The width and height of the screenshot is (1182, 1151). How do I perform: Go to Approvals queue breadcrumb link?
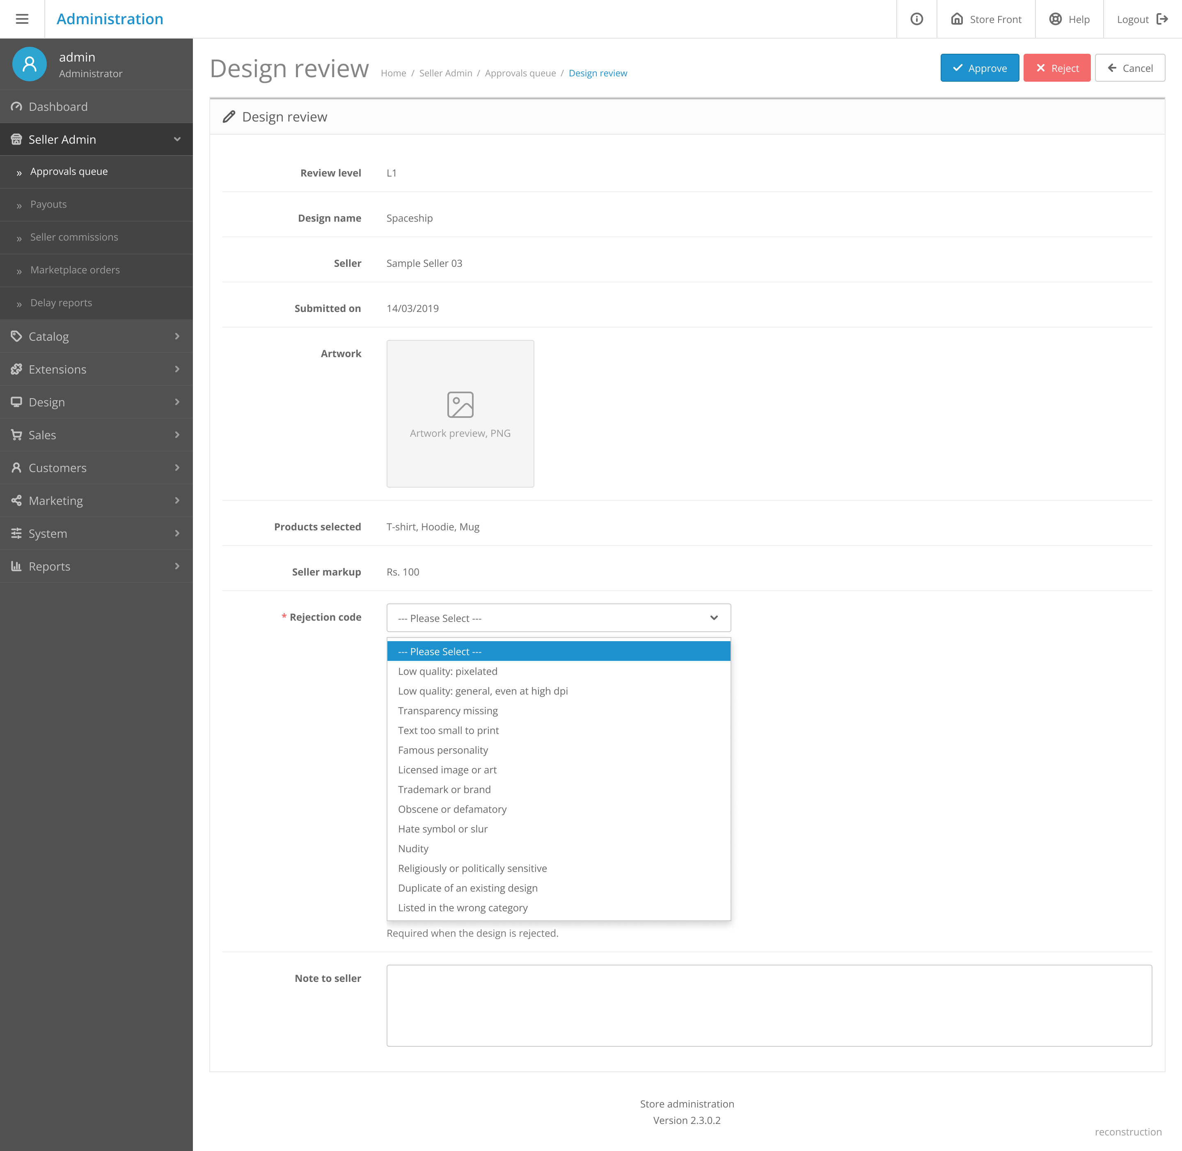520,73
